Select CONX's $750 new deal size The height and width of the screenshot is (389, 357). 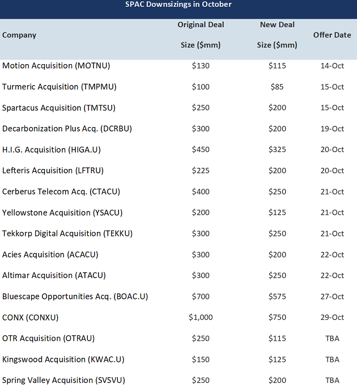[277, 318]
